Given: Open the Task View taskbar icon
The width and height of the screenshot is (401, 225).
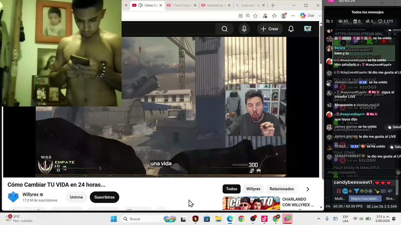Looking at the screenshot, I should [183, 219].
